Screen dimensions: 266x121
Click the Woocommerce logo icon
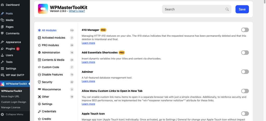pyautogui.click(x=39, y=89)
